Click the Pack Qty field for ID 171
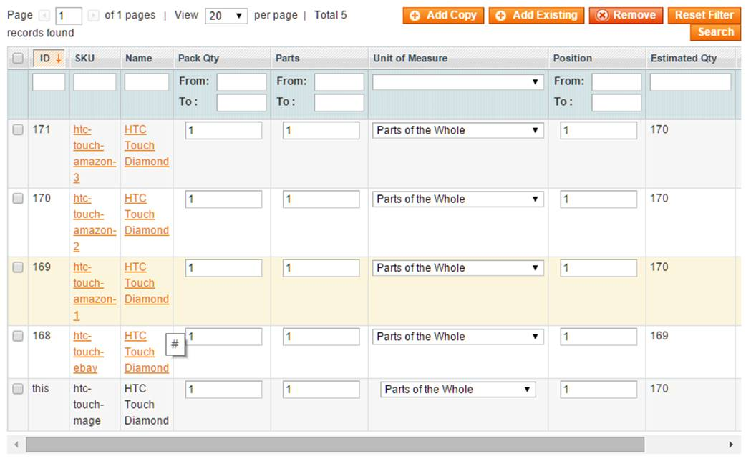 click(223, 130)
